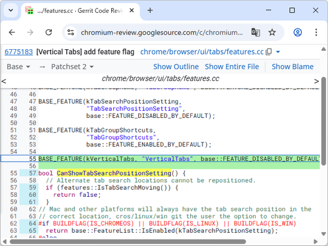Open change 6775183 link
Image resolution: width=328 pixels, height=246 pixels.
[19, 52]
